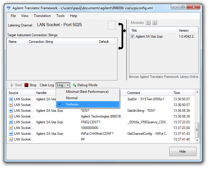Click incoming arrow icon on INPut:CHANnel:CONF? row
Viewport: 209px width, 169px height.
tap(11, 133)
